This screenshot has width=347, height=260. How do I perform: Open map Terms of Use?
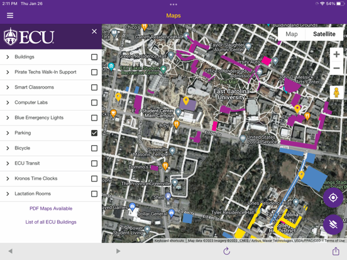[x=334, y=241]
